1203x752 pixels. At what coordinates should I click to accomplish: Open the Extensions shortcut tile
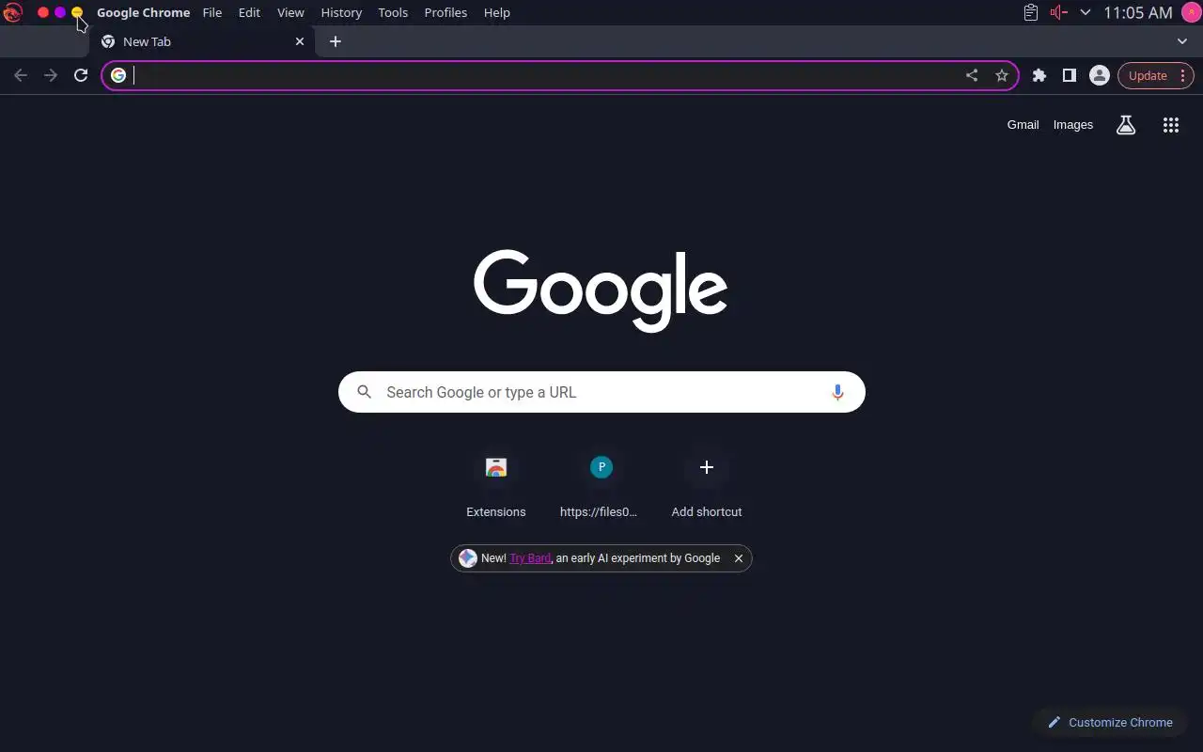coord(496,484)
